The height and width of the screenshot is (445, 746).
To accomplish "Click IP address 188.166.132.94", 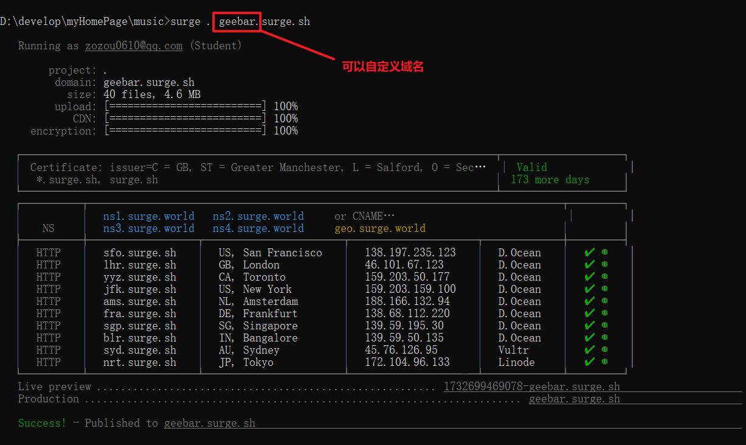I will coord(407,301).
